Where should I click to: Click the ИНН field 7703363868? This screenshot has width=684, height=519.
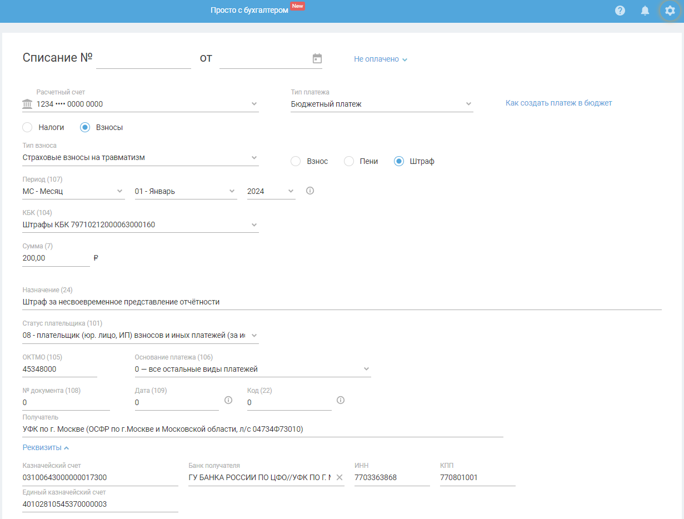[x=392, y=477]
